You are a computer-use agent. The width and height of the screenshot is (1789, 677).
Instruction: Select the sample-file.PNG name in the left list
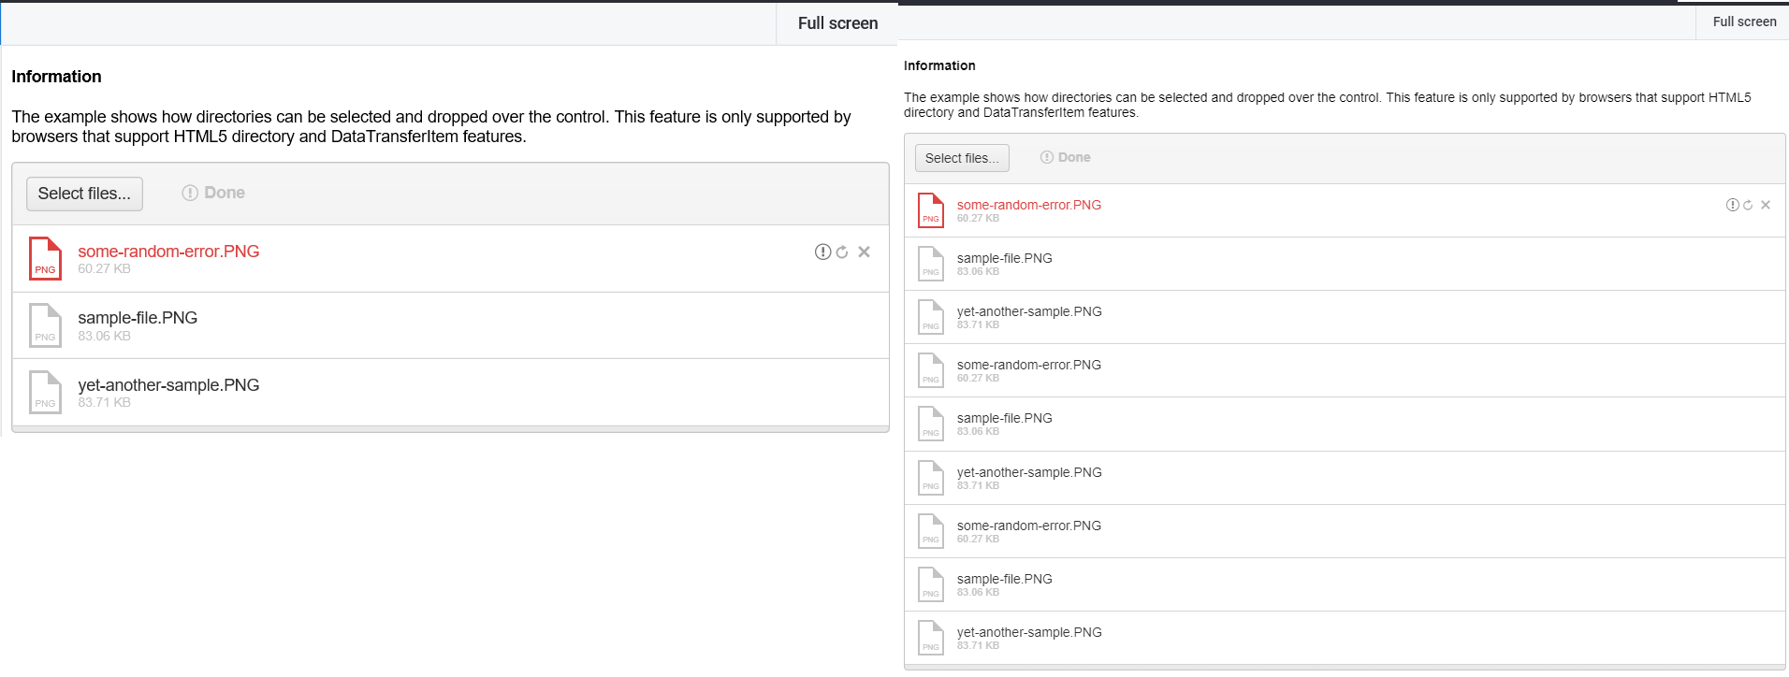point(138,318)
